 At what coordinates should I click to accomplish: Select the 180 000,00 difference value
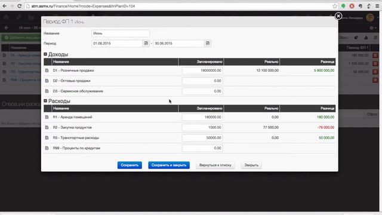[325, 117]
